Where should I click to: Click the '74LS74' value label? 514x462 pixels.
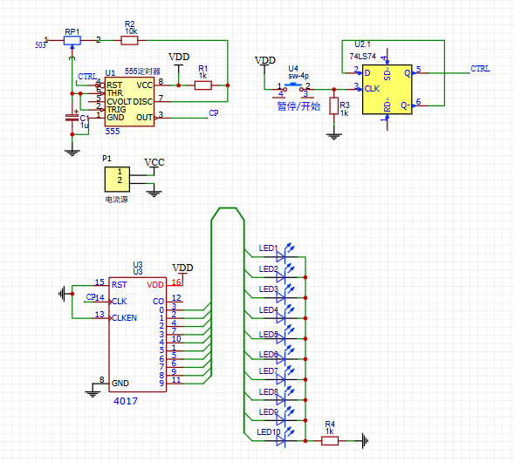tap(362, 57)
